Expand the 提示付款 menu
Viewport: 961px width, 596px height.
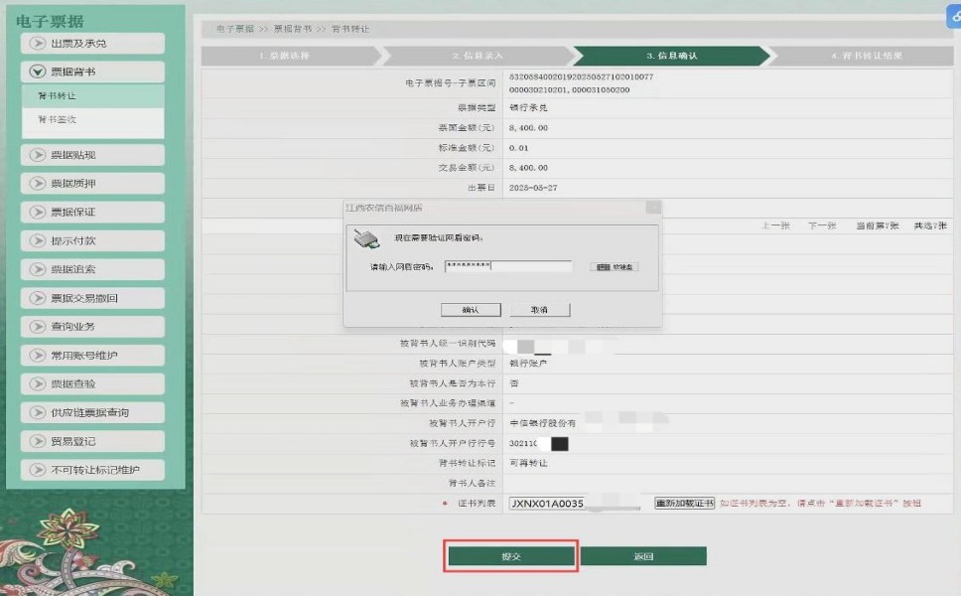click(x=92, y=241)
